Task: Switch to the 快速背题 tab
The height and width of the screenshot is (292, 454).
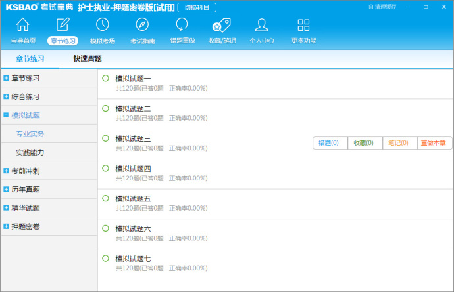Action: (x=88, y=58)
